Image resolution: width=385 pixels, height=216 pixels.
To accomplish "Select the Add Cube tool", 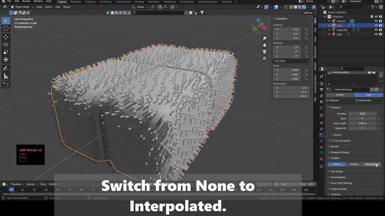I will click(6, 85).
